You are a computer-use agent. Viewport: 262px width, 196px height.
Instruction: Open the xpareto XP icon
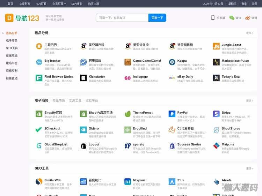pos(128,146)
